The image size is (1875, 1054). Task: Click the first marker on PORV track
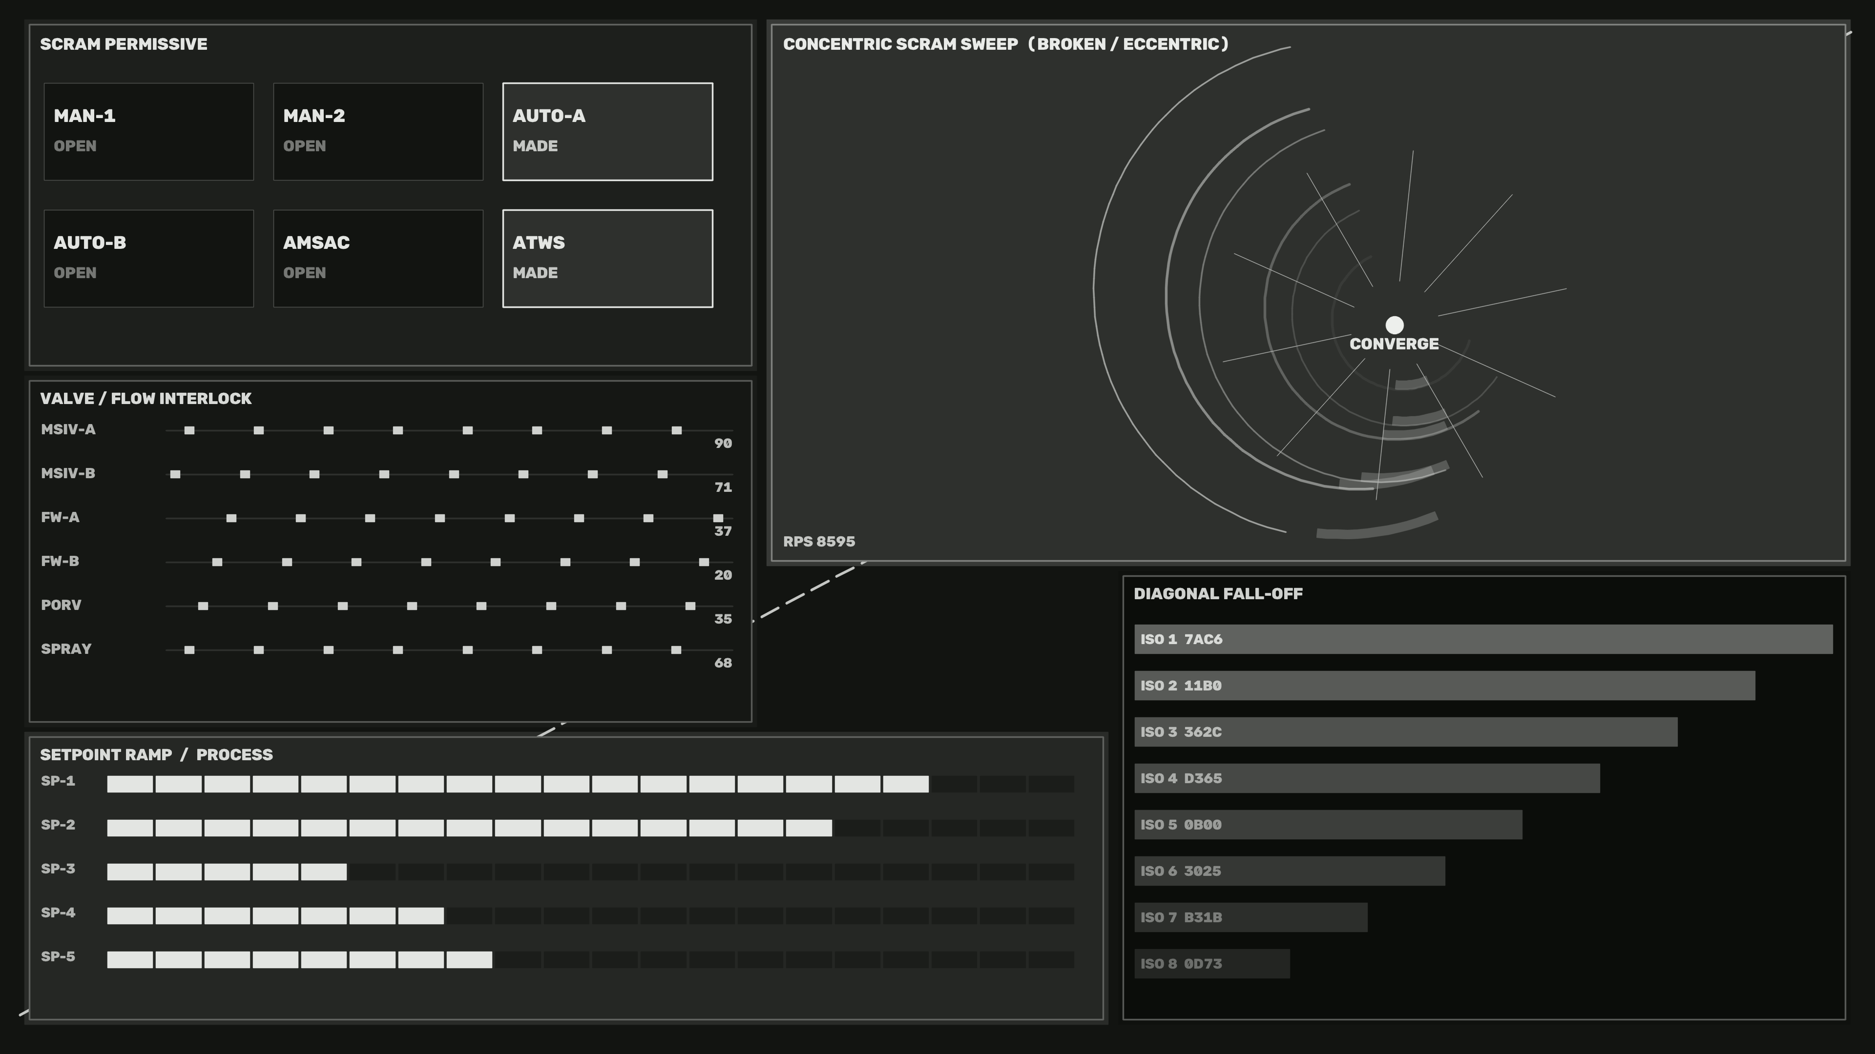[203, 606]
